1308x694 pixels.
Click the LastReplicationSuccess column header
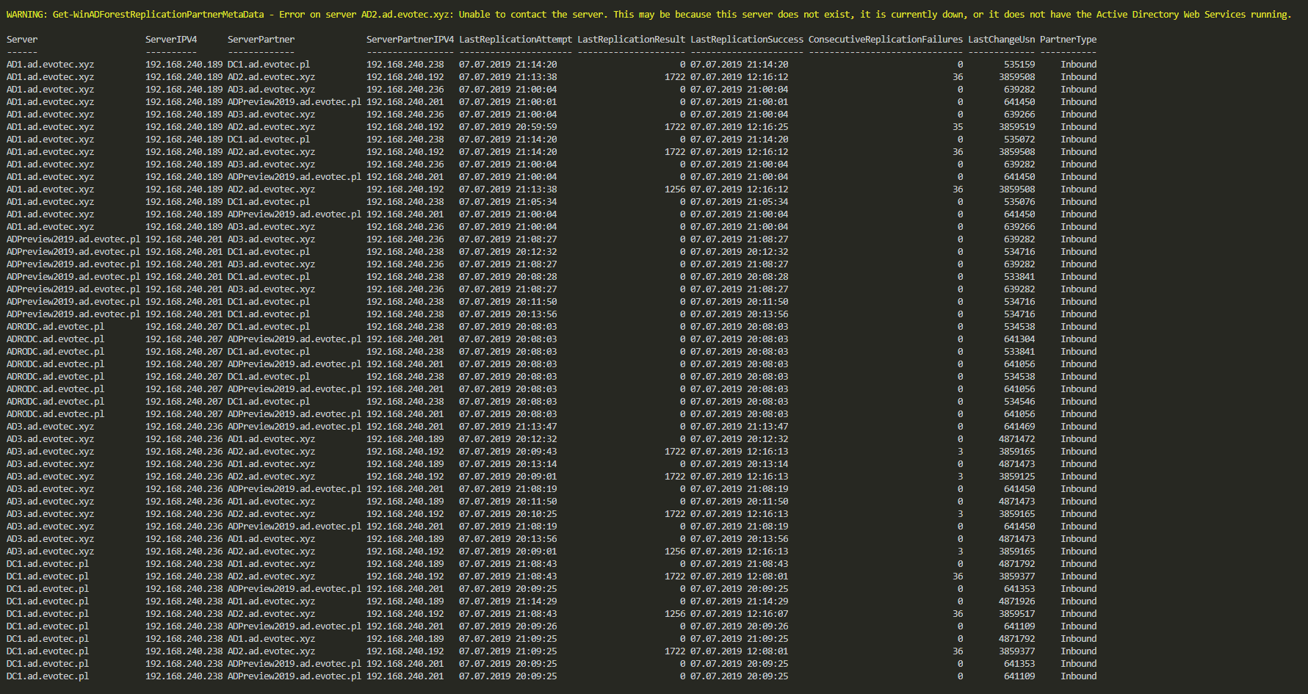747,40
